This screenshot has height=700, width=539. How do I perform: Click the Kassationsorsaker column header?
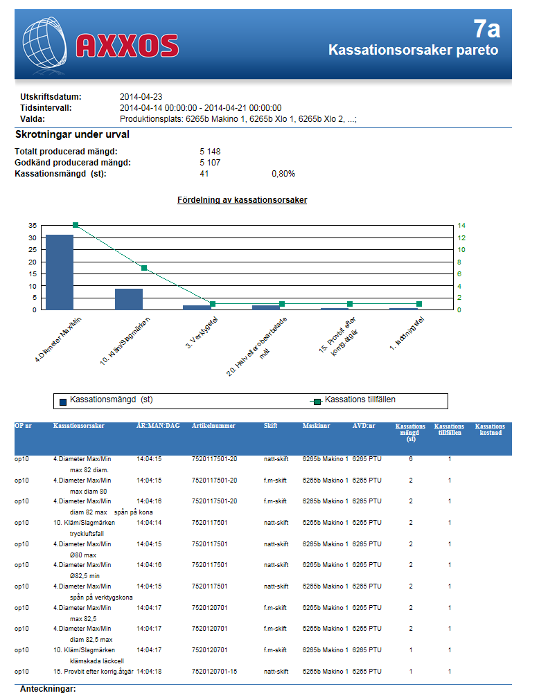point(78,426)
